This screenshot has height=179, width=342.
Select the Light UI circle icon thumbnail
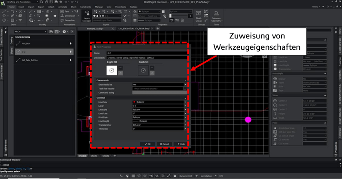(111, 70)
